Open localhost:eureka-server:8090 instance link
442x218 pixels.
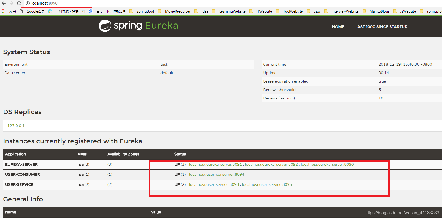[327, 164]
